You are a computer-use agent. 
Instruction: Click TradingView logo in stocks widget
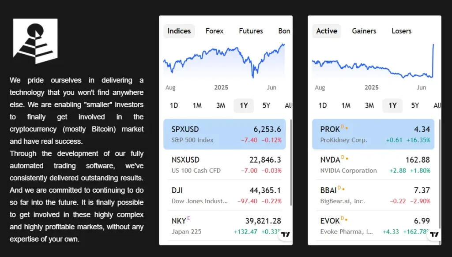(434, 235)
